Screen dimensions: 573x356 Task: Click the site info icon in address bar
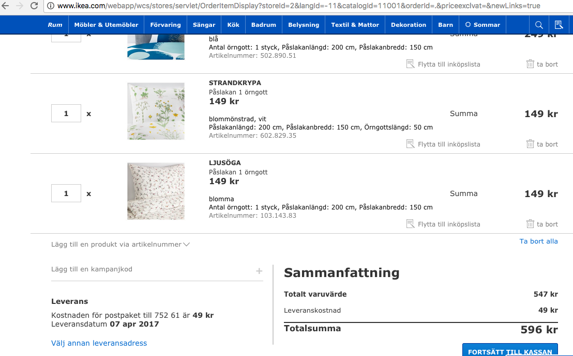pos(51,6)
